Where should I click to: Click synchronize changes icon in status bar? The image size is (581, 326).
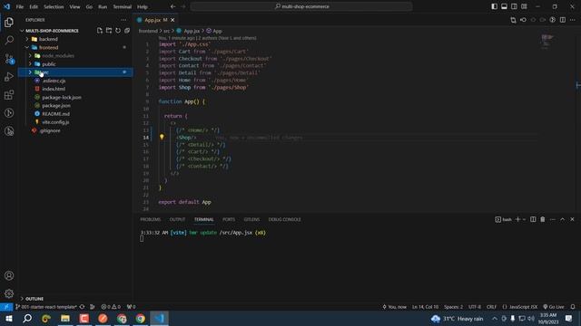pyautogui.click(x=82, y=307)
